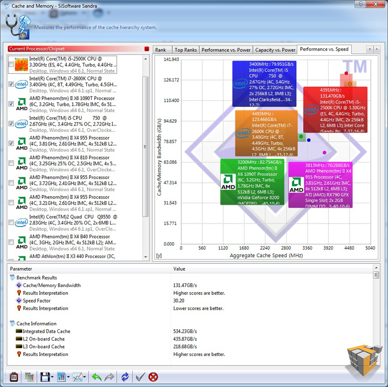The width and height of the screenshot is (388, 387).
Task: Click the flower thumbnail of Core i5-2500K entry
Action: 21,64
